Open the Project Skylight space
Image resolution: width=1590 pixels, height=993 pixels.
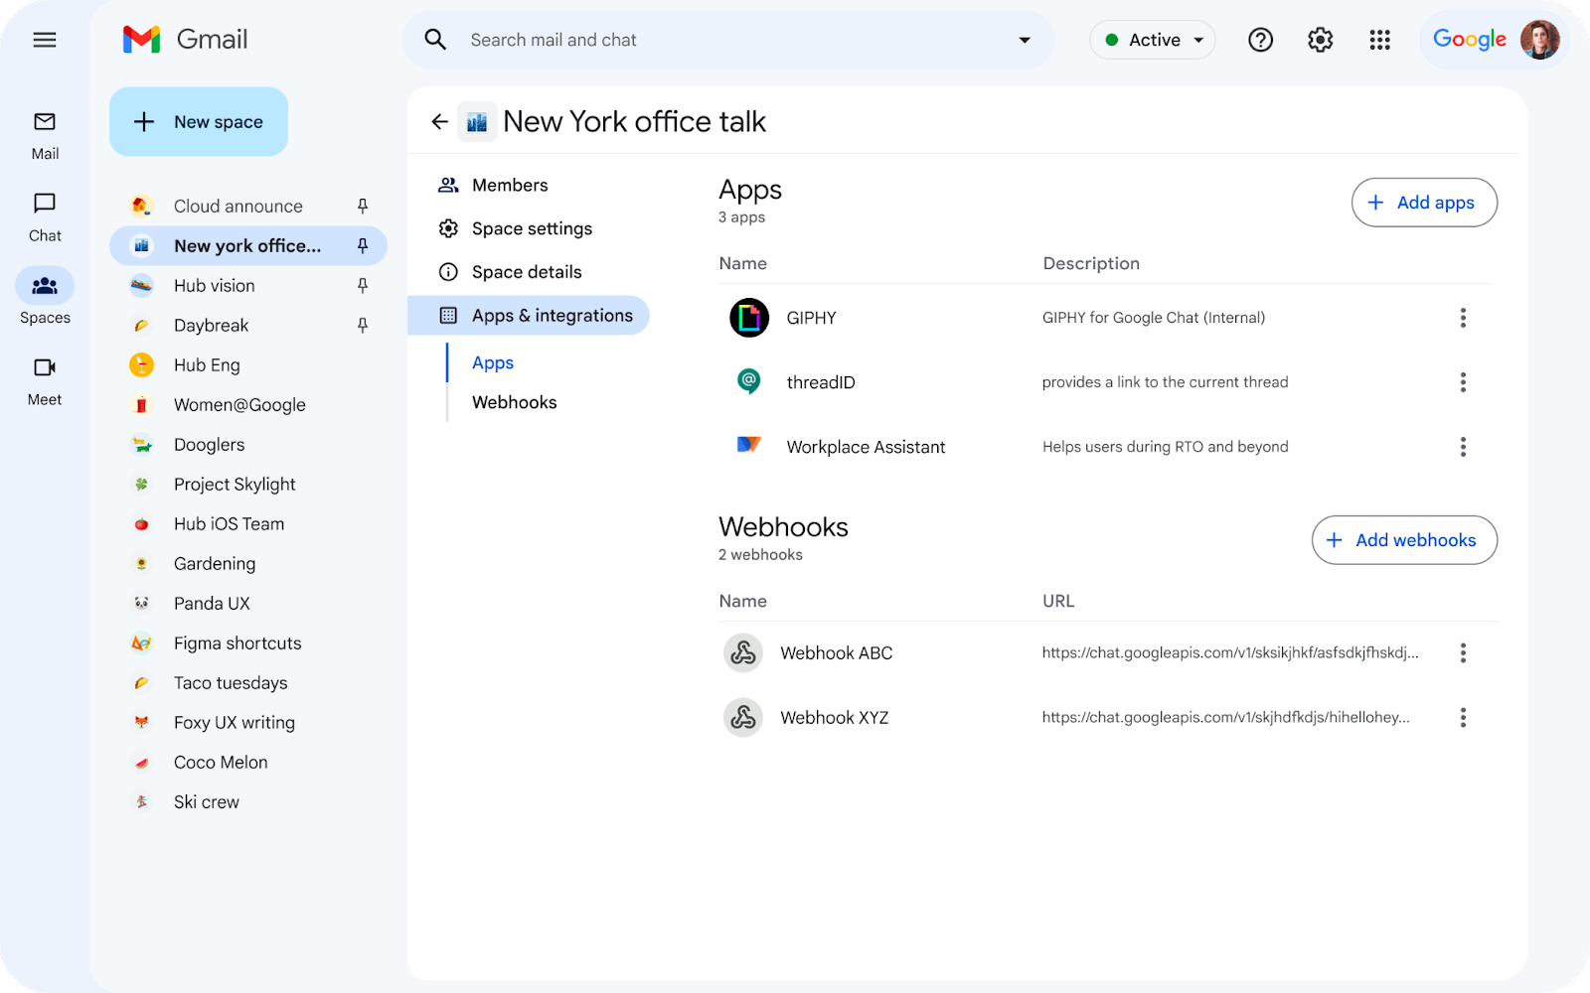248,484
